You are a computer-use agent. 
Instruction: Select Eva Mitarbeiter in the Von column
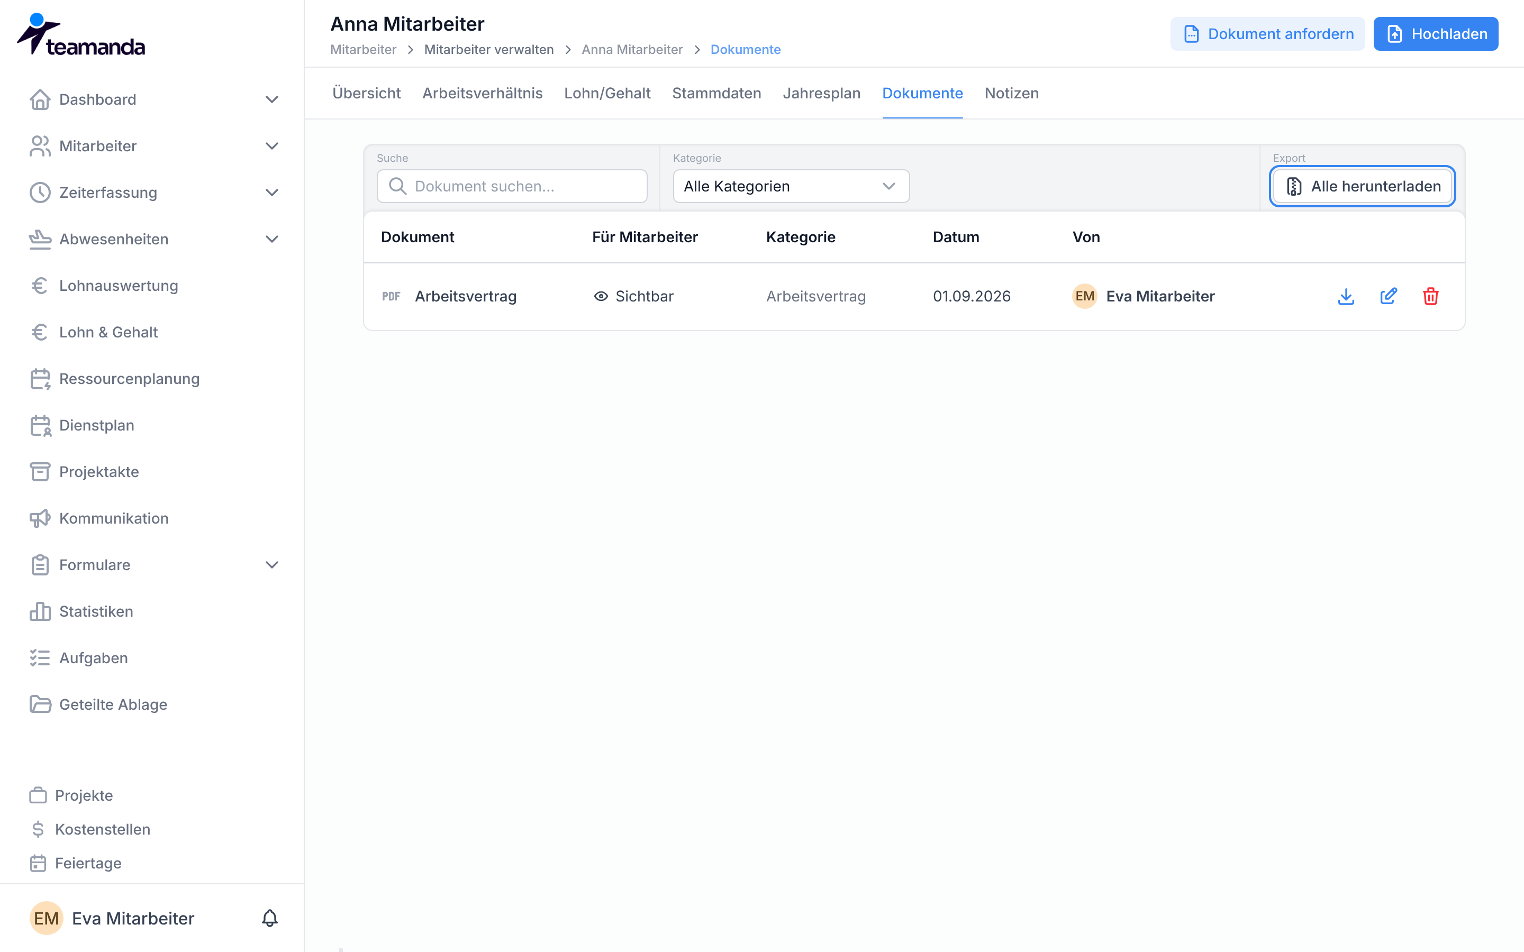pos(1144,297)
